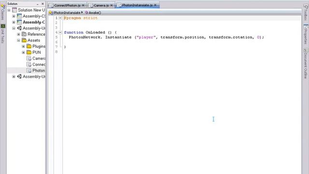Open the PhotonInstansiate class breadcrumb
The image size is (309, 174).
pyautogui.click(x=67, y=13)
